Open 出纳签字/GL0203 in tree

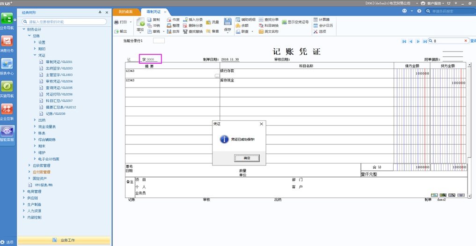(59, 68)
